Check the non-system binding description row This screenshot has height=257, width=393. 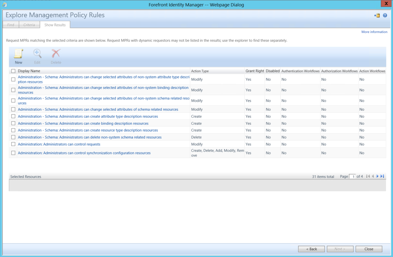pos(13,90)
